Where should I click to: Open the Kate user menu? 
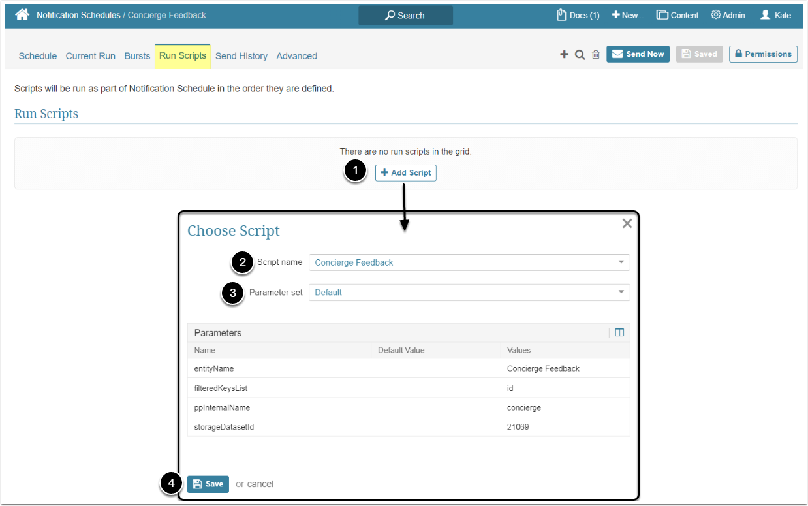click(775, 15)
